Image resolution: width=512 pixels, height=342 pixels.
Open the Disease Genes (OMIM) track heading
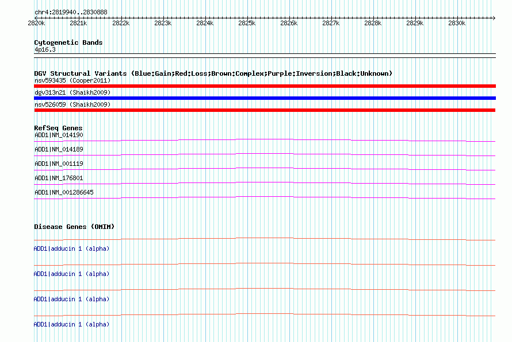(74, 227)
